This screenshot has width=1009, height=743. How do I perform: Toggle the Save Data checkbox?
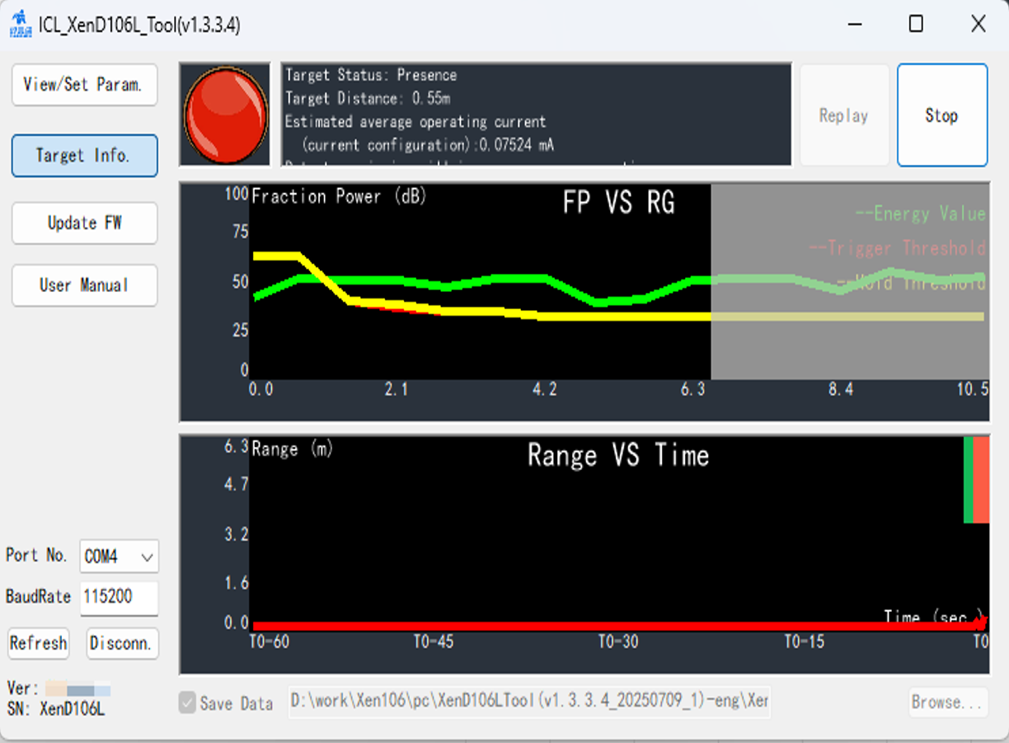[189, 703]
